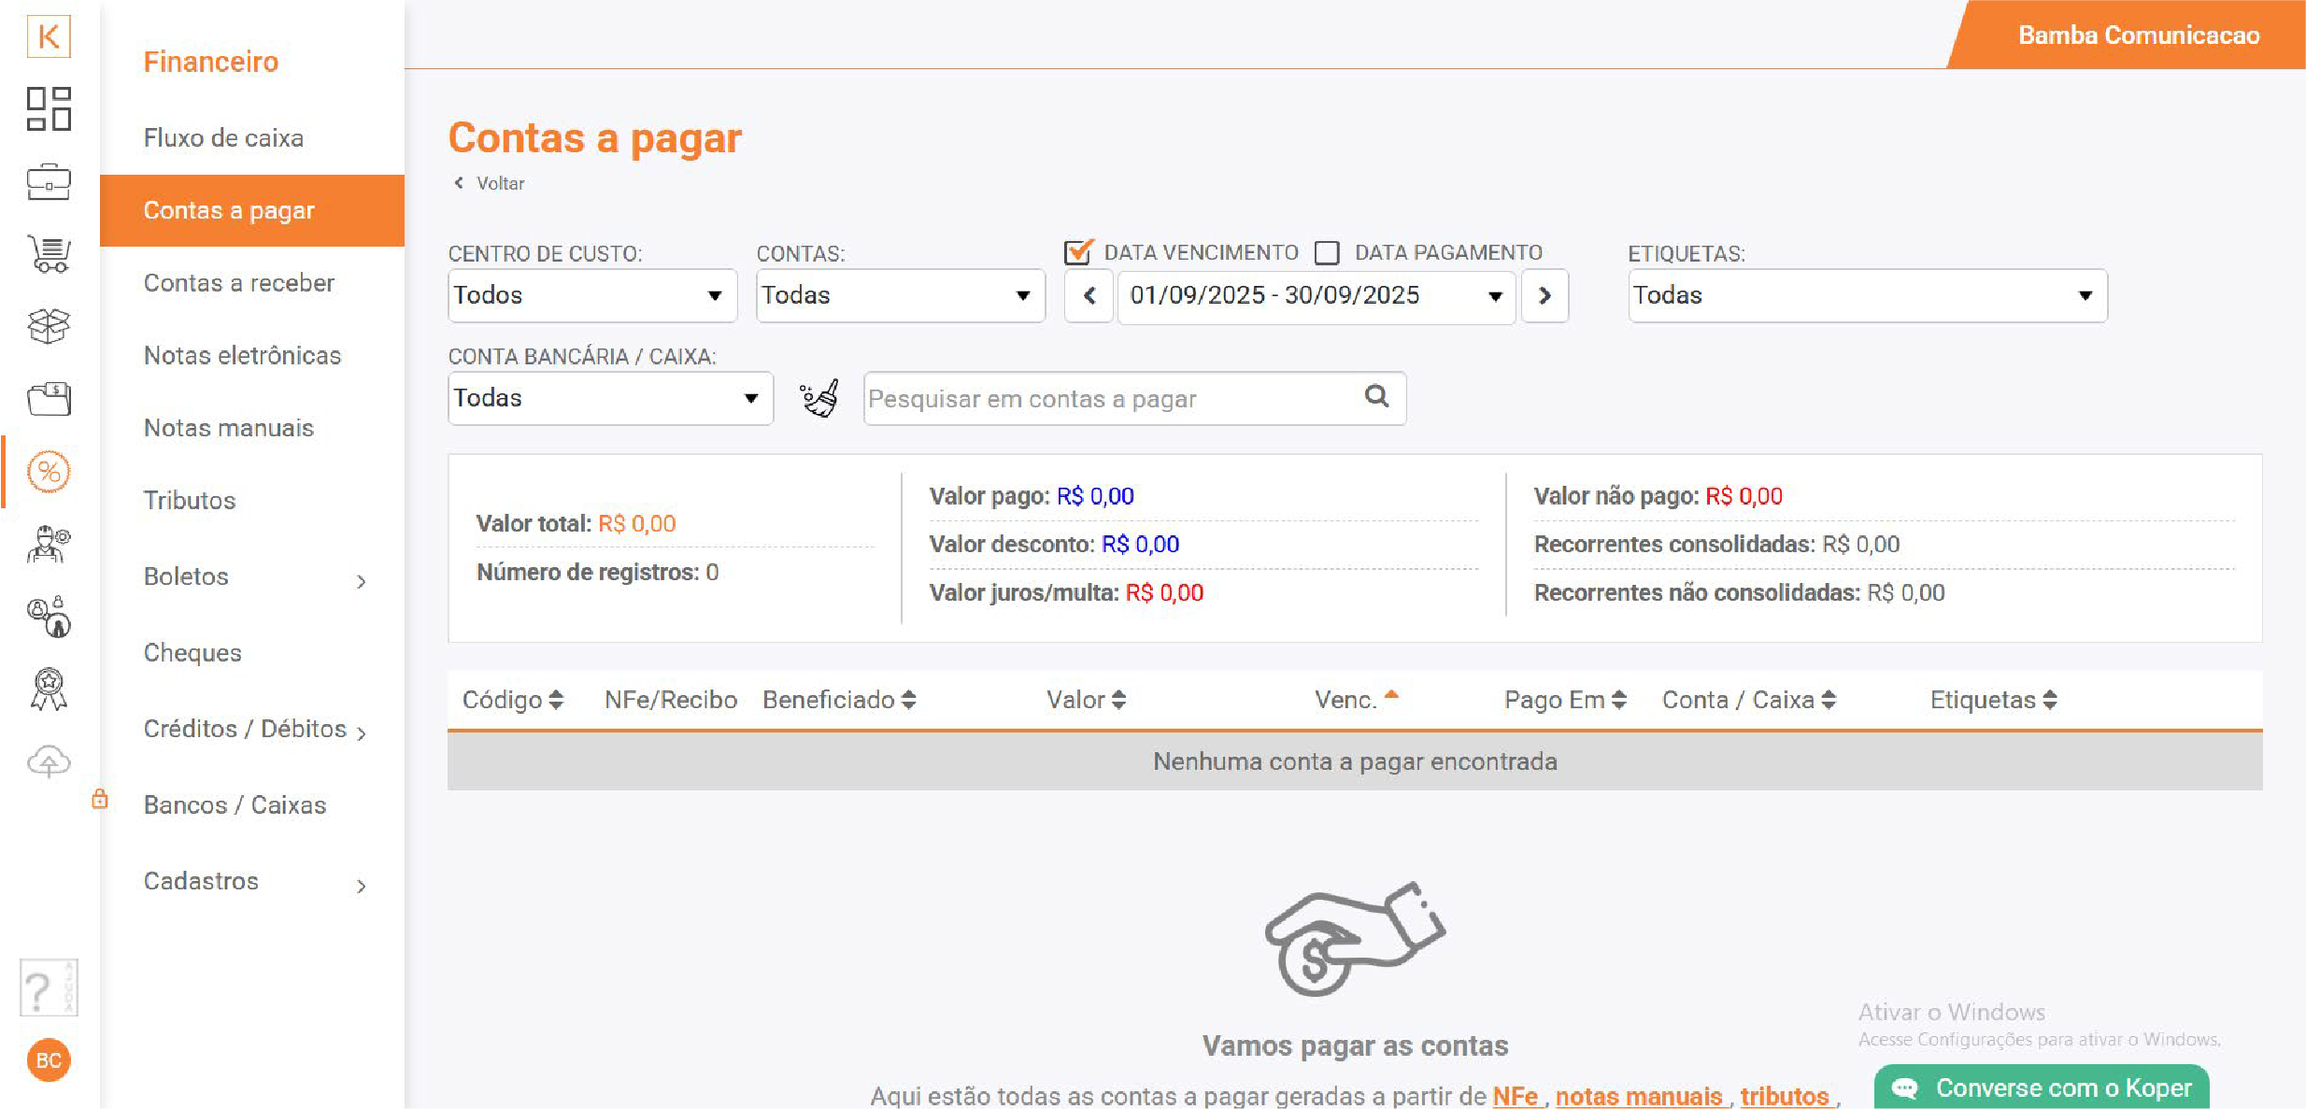Open the shopping cart sidebar icon

pos(49,253)
